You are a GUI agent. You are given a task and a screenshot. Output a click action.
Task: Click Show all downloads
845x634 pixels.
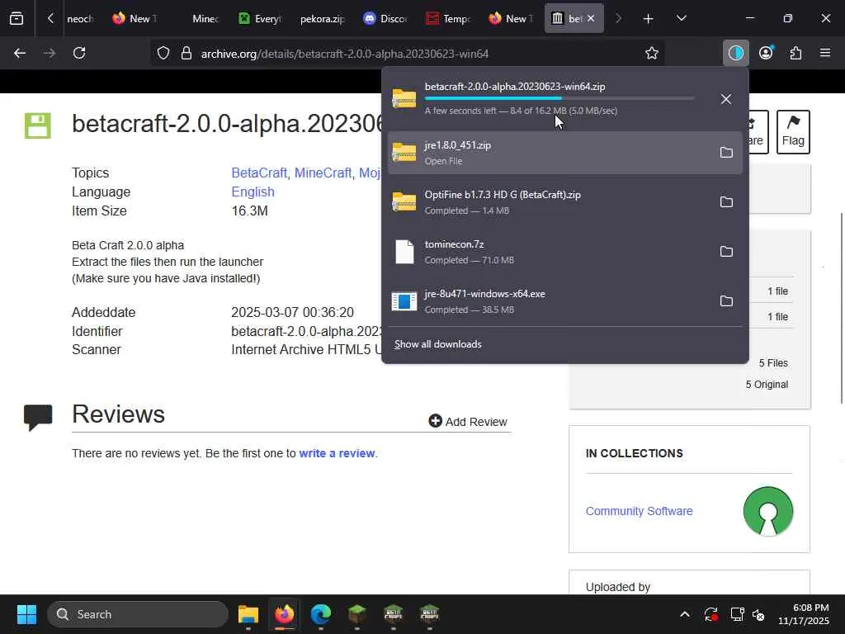tap(437, 344)
